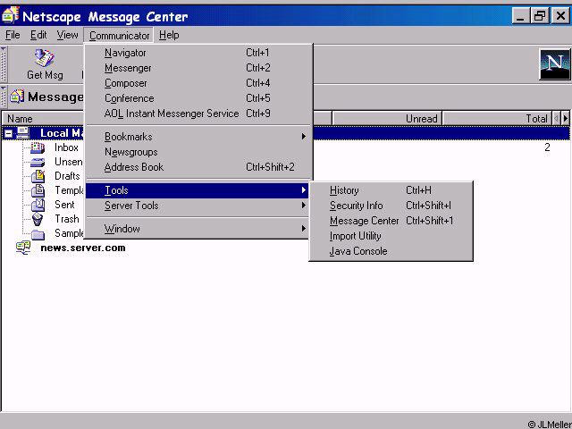Click the Drafts folder icon
572x429 pixels.
pos(38,176)
